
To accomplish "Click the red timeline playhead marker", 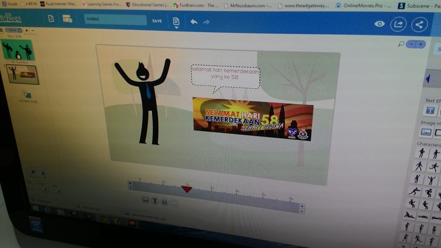I will click(x=187, y=189).
